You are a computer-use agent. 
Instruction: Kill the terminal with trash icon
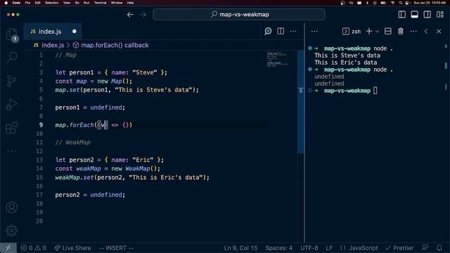tap(401, 31)
